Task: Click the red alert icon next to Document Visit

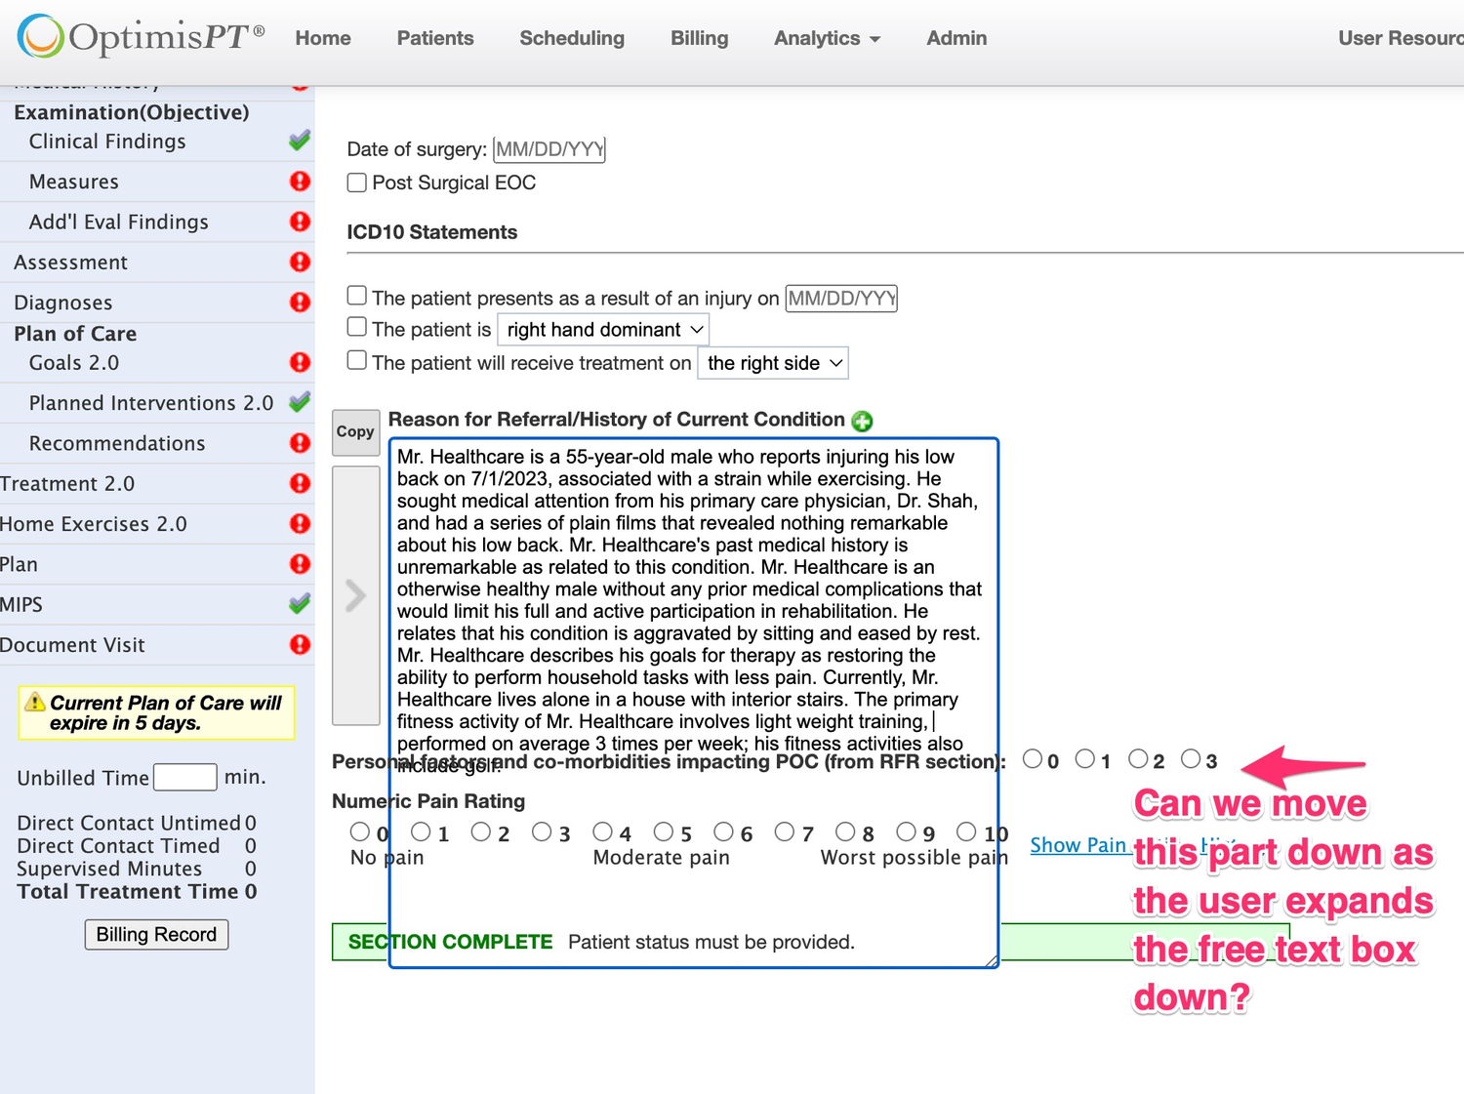Action: [300, 644]
